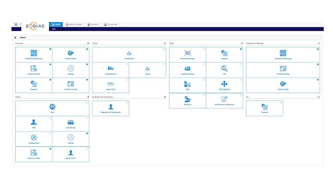Open Generate Barcode in Cargo section
The width and height of the screenshot is (333, 187).
pos(187,55)
